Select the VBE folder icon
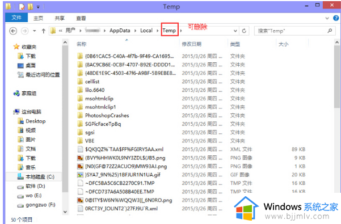This screenshot has height=224, width=341. point(80,141)
